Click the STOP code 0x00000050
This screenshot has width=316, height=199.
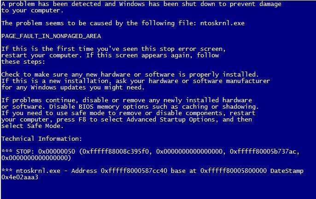[x=57, y=151]
